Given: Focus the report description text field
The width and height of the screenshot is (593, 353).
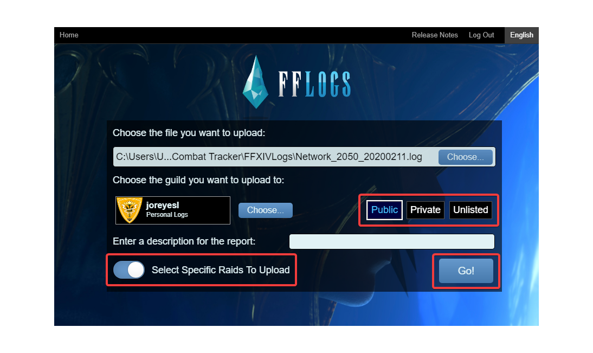Looking at the screenshot, I should [392, 241].
